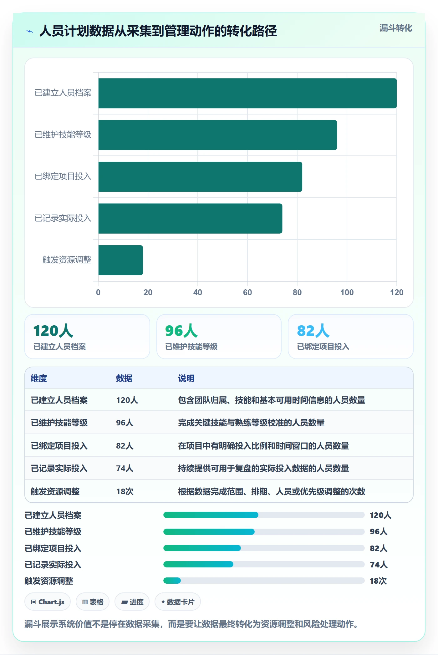
Task: Click the chart bar for 已绑定项目投入
Action: [x=200, y=177]
